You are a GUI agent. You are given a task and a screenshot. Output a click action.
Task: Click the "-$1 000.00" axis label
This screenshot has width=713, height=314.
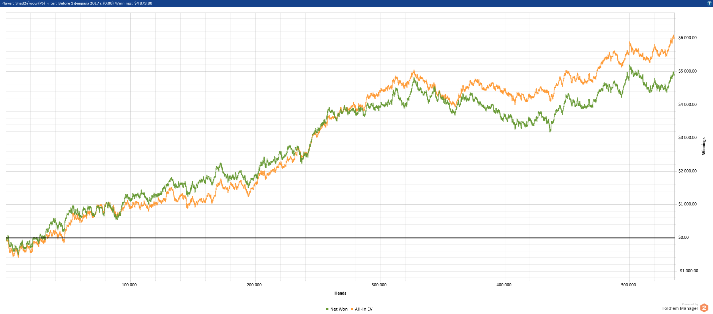pos(688,271)
